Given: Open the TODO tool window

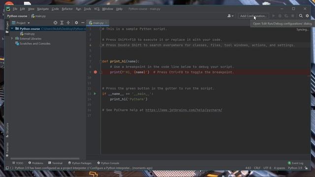Looking at the screenshot, I should coord(18,163).
